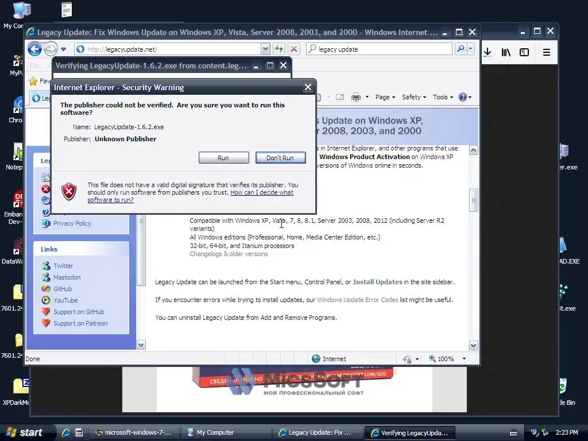Click the 2:23 PM clock

coord(567,432)
